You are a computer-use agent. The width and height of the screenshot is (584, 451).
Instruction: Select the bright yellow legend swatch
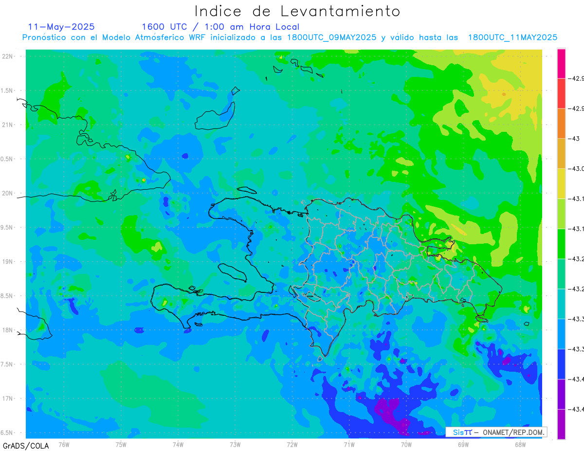[x=561, y=183]
